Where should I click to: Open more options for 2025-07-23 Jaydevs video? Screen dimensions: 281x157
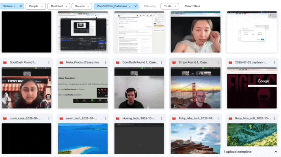click(274, 62)
